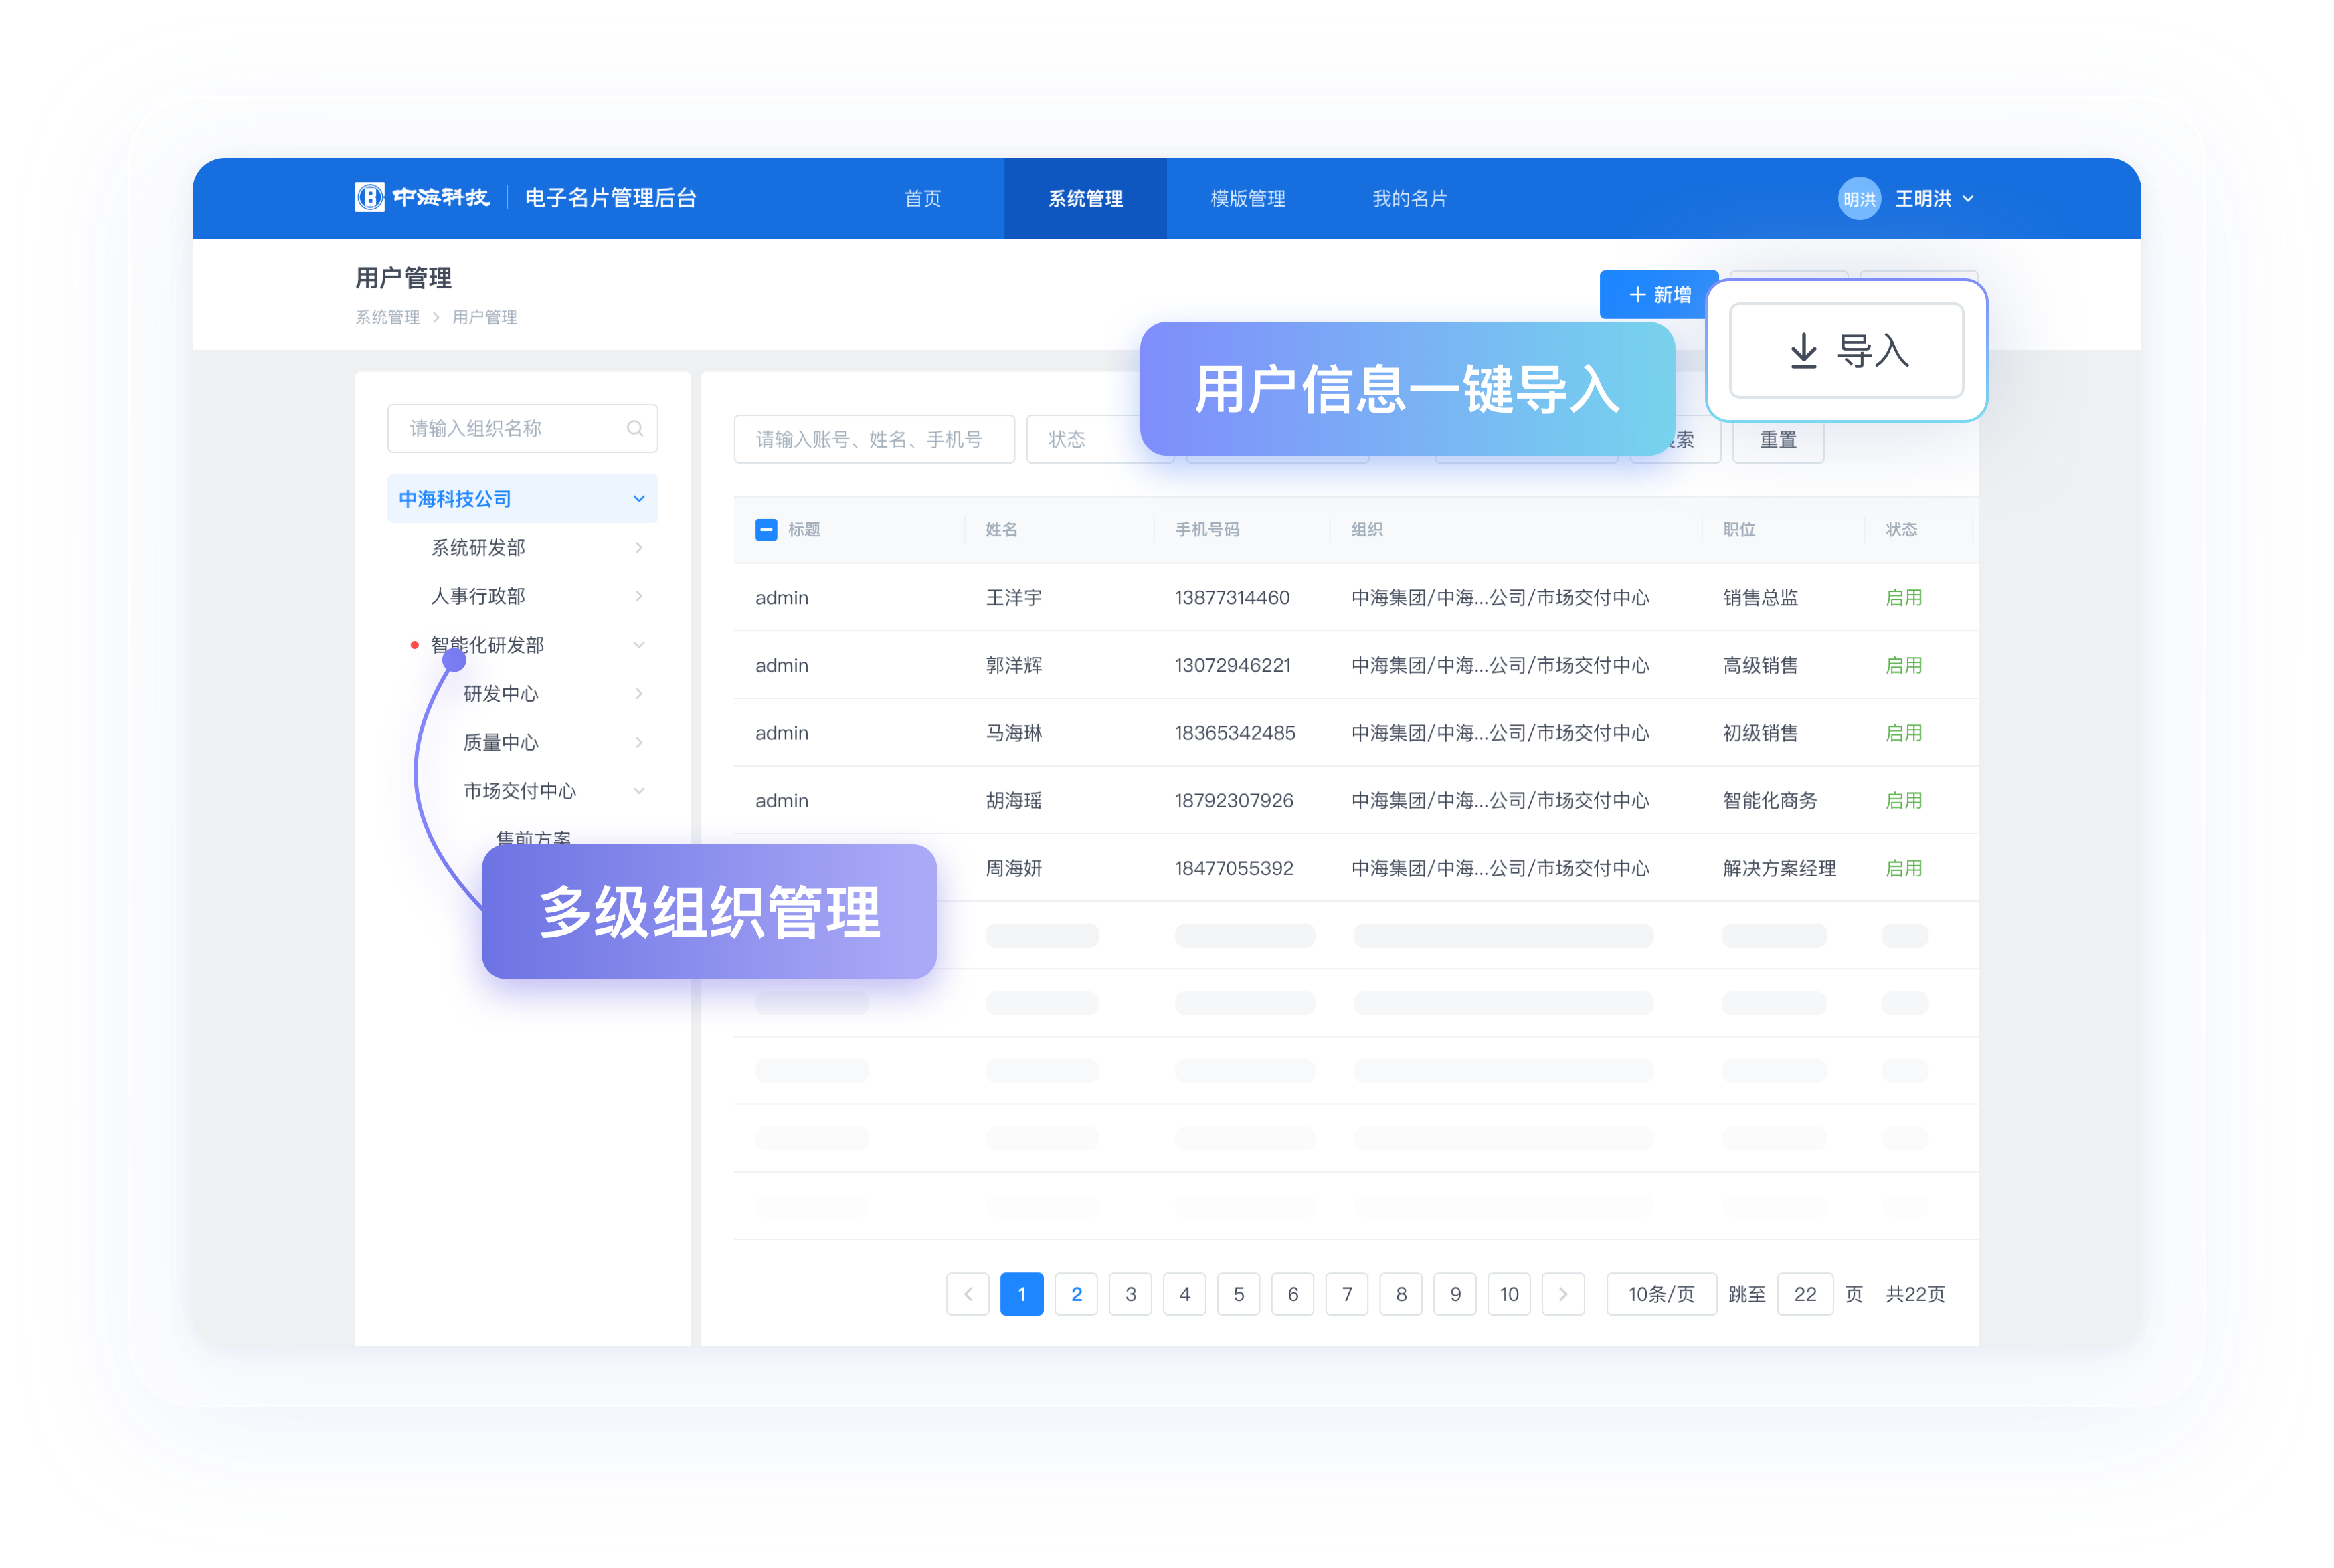The image size is (2334, 1568).
Task: Expand the 研发中心 node arrow
Action: (638, 693)
